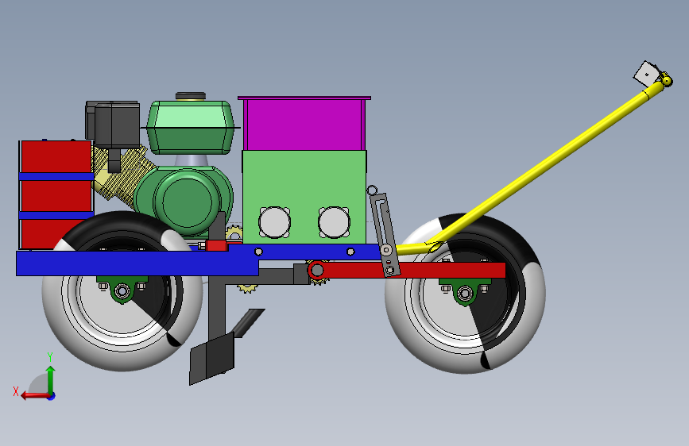Select the red linkage bar toward the handlebar wheel

coord(413,270)
